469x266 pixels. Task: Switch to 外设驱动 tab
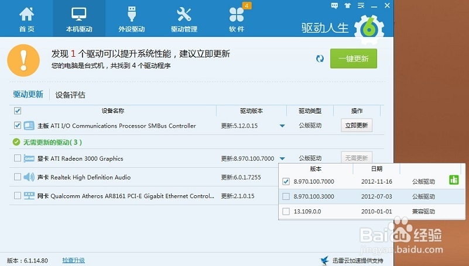pyautogui.click(x=132, y=19)
